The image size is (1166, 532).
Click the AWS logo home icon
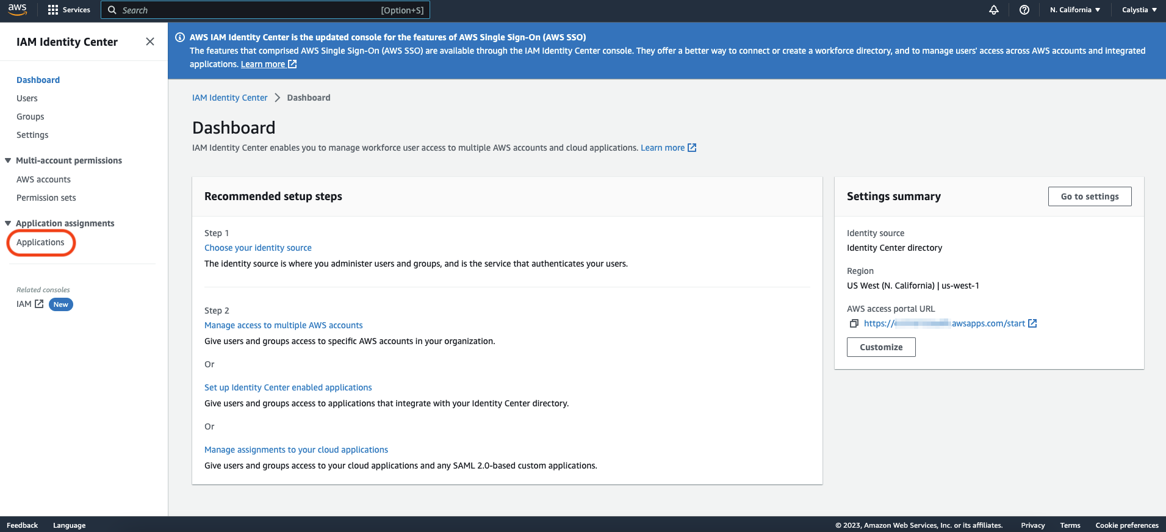click(x=17, y=10)
